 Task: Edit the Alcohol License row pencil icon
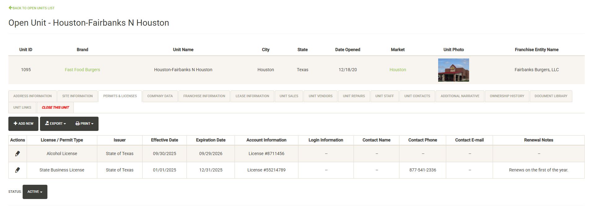click(x=18, y=154)
